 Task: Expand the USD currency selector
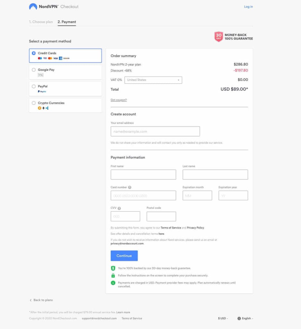pos(223,318)
